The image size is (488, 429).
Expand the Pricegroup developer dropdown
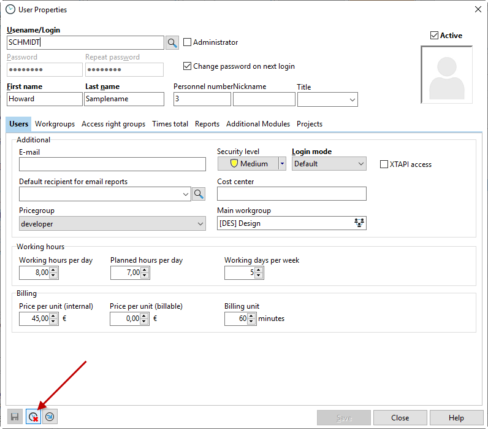click(200, 224)
